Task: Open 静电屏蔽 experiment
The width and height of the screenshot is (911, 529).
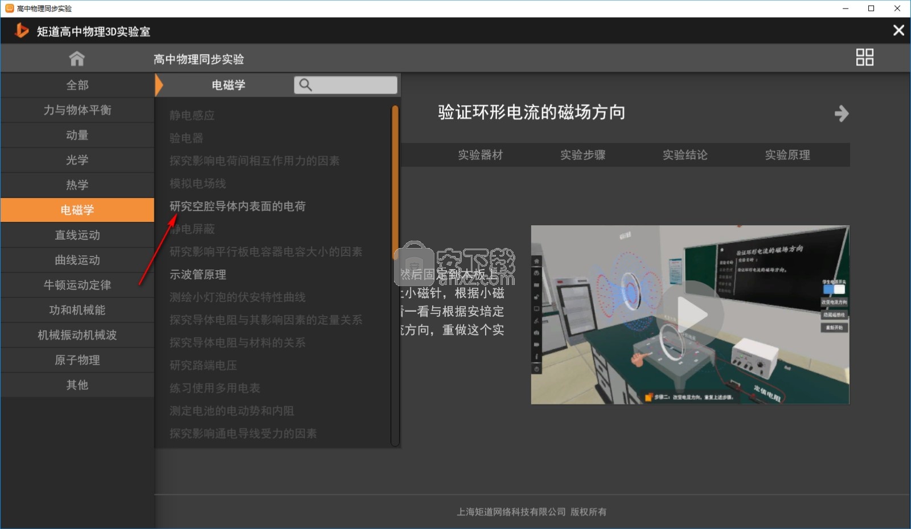Action: [192, 229]
